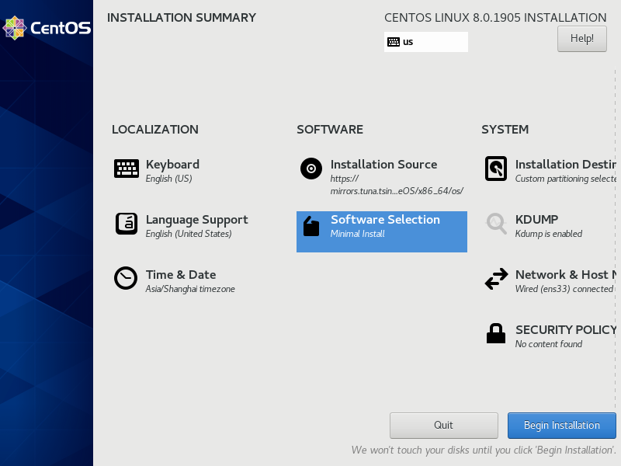This screenshot has height=466, width=621.
Task: Open the Keyboard settings label
Action: point(172,165)
